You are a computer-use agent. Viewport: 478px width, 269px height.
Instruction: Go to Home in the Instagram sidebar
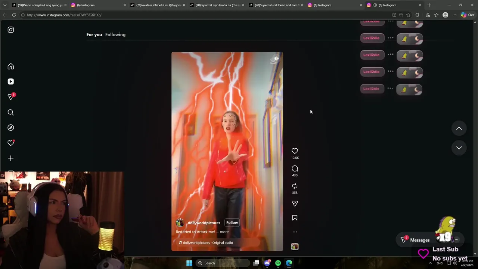coord(11,67)
